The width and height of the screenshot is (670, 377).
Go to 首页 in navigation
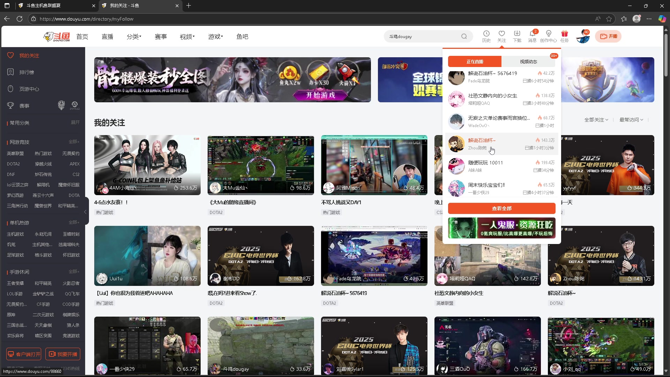click(x=82, y=37)
